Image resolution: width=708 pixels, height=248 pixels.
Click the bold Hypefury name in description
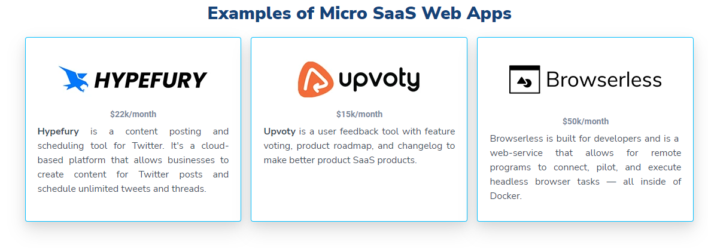click(58, 131)
